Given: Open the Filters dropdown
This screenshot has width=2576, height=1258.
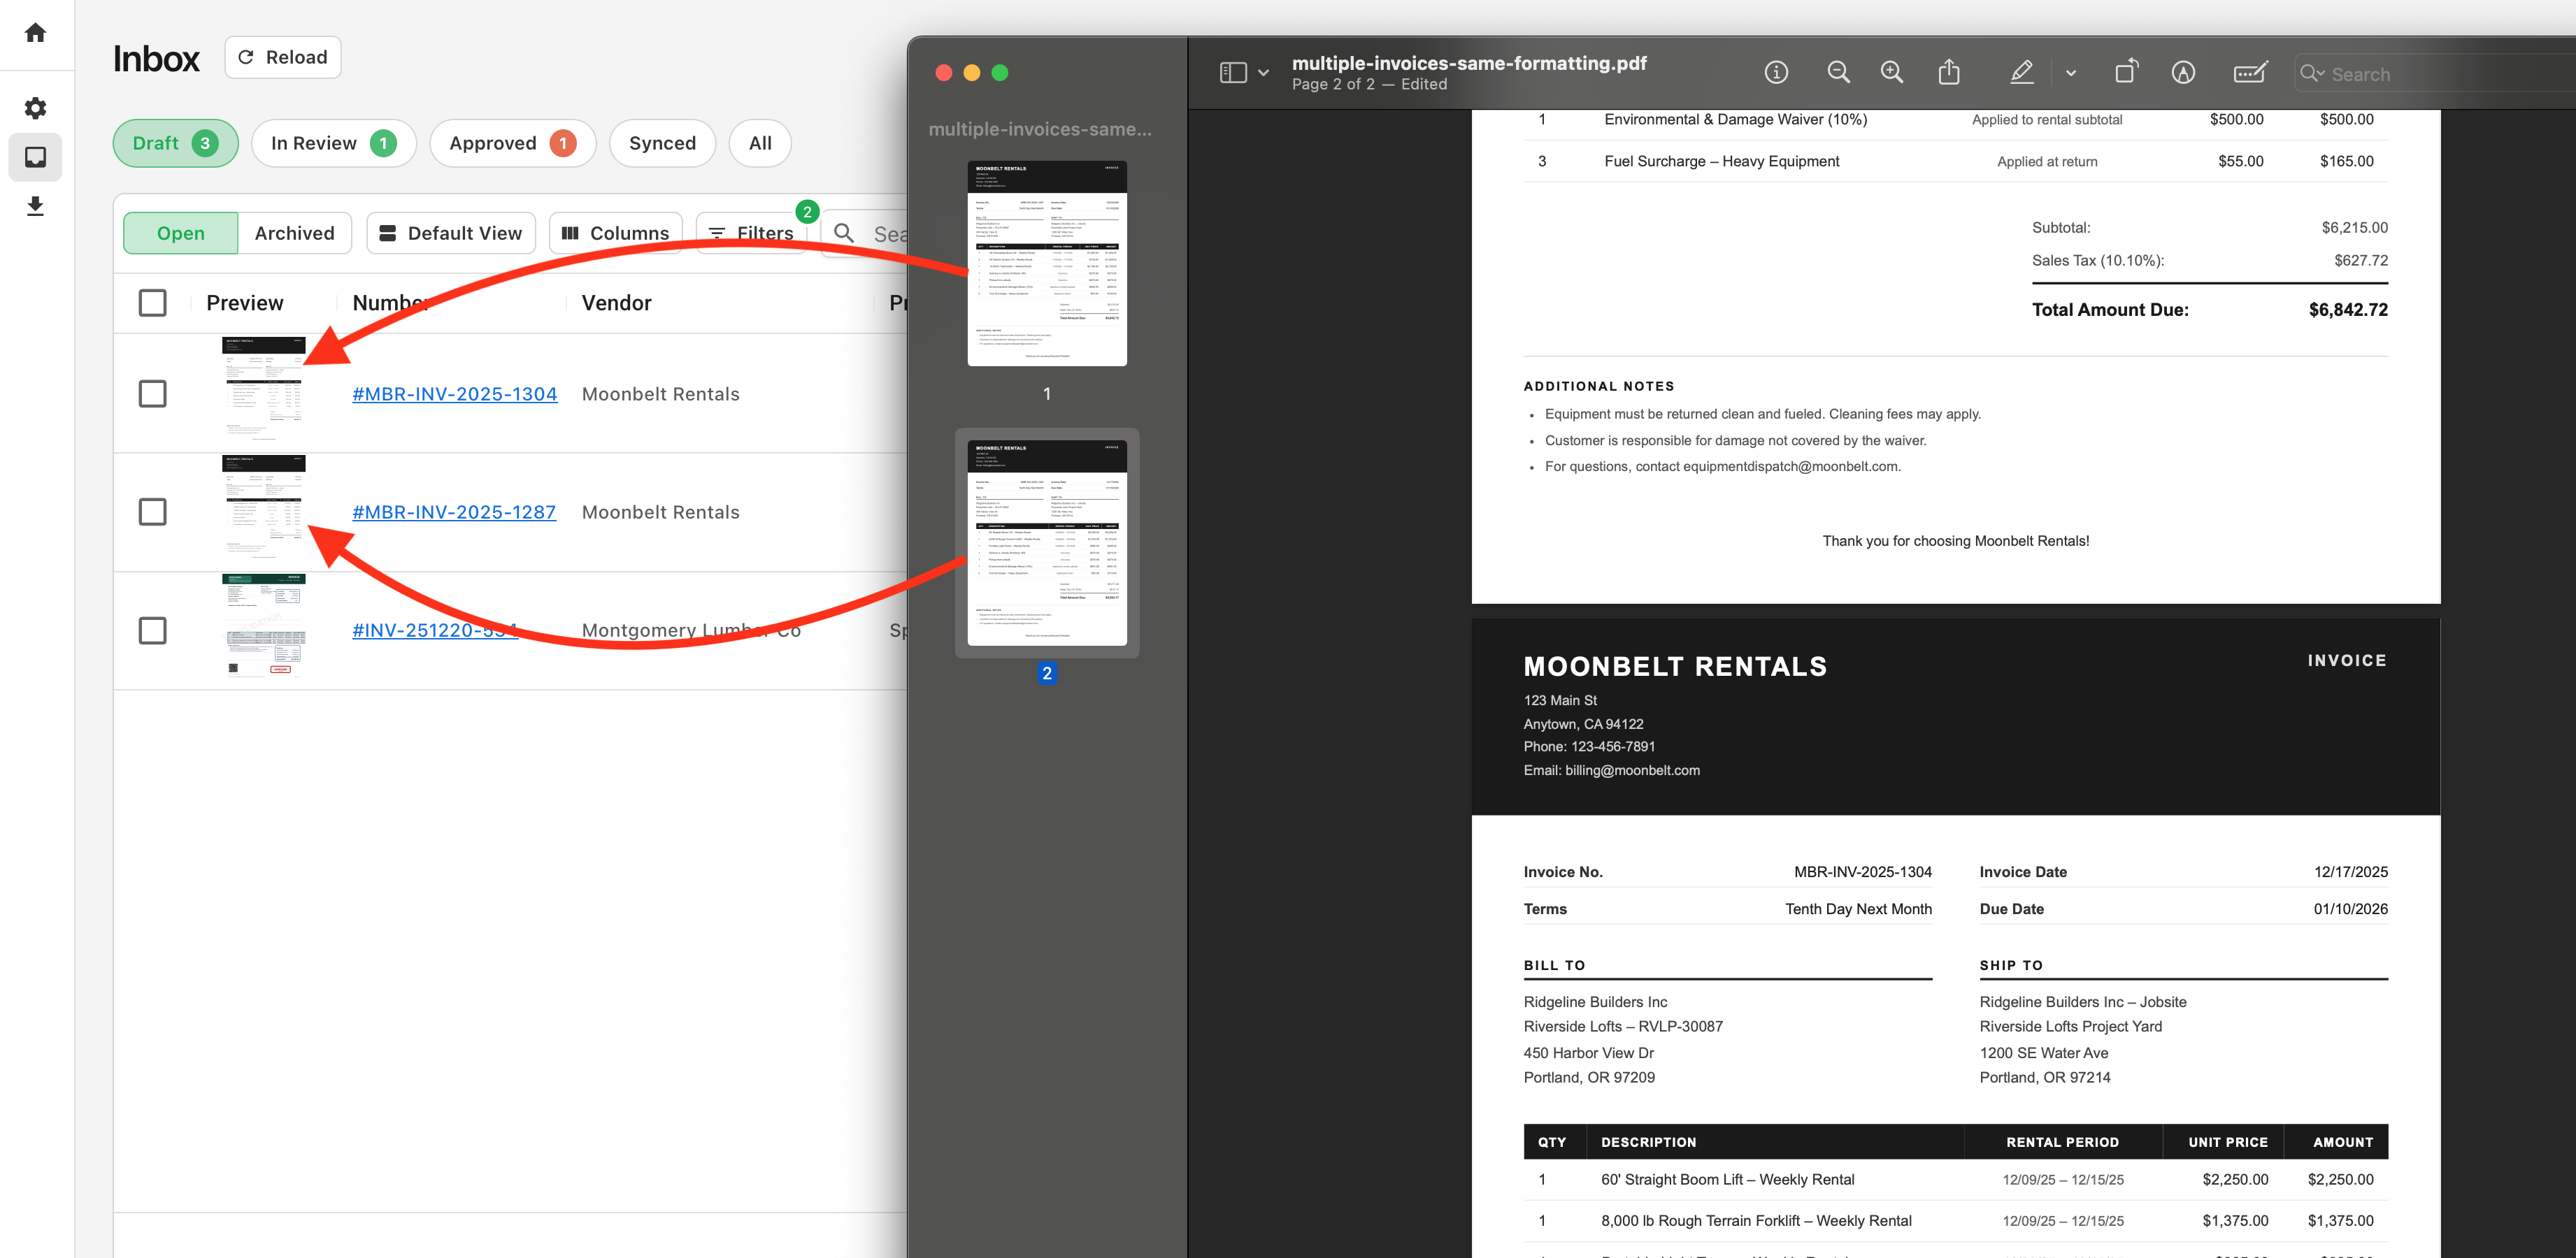Looking at the screenshot, I should click(751, 233).
